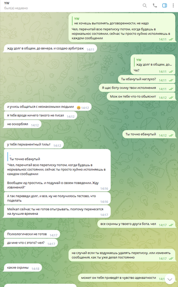Click read checkmarks on 'Я щас боту скину' message
Screen dimensions: 178x287
(171, 89)
